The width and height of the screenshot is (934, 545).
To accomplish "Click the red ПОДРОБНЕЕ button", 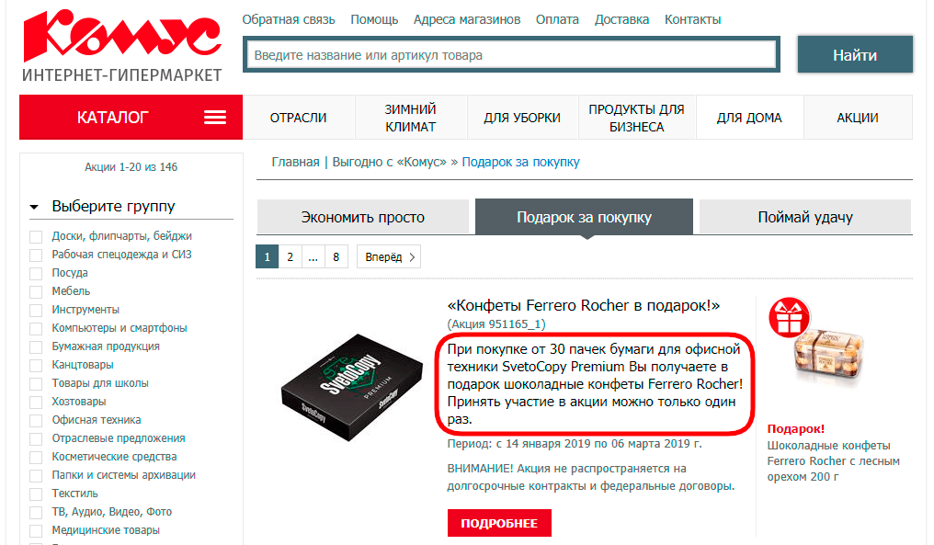I will coord(499,523).
